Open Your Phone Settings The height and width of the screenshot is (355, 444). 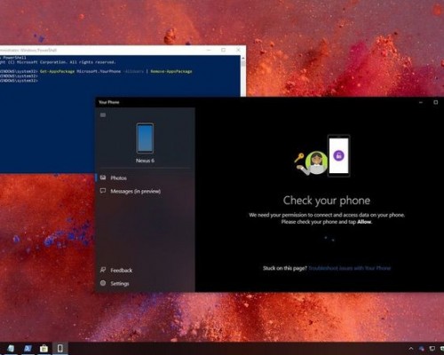145,283
